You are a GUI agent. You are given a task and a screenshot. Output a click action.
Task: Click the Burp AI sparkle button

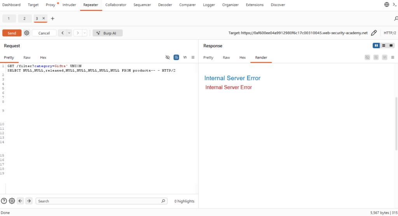click(107, 33)
